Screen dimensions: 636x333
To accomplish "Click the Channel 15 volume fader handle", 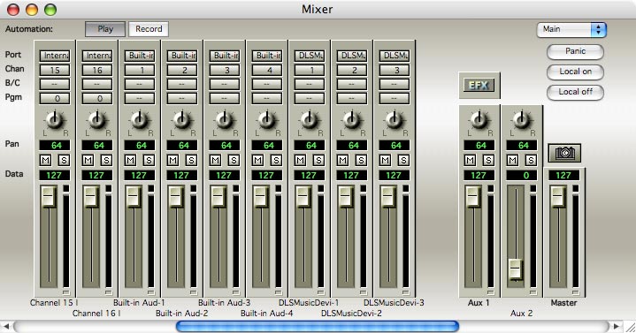I will coord(49,197).
